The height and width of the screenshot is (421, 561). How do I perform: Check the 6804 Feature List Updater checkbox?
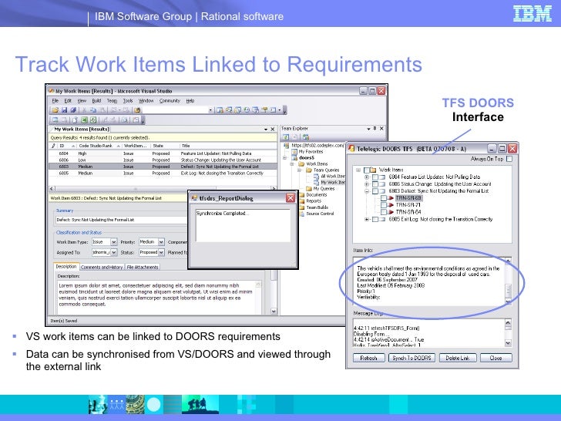click(x=375, y=177)
